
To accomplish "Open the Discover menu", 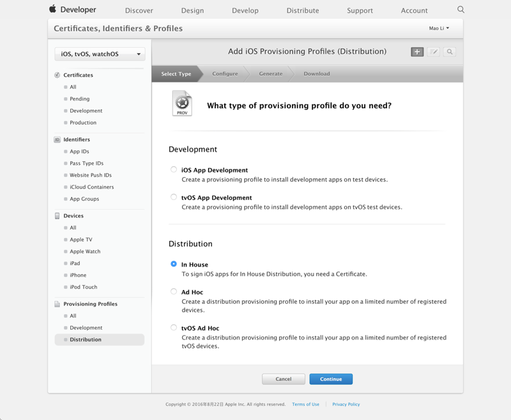I will 139,10.
